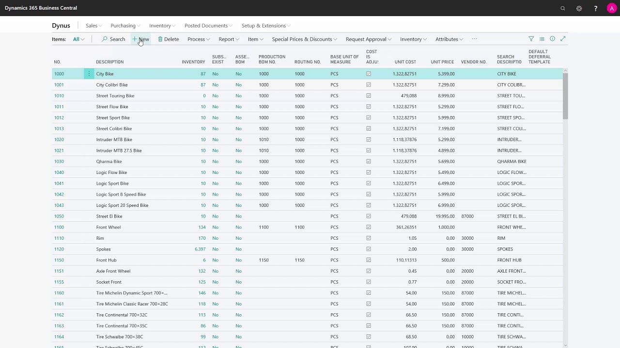Expand Setup & Extensions menu

tap(266, 26)
